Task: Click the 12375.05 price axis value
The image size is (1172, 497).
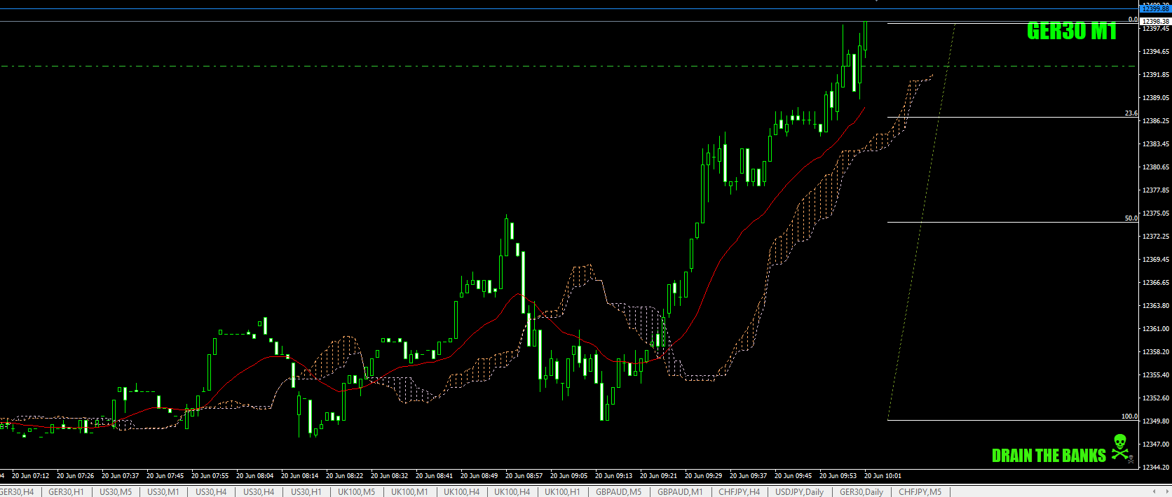Action: tap(1156, 213)
